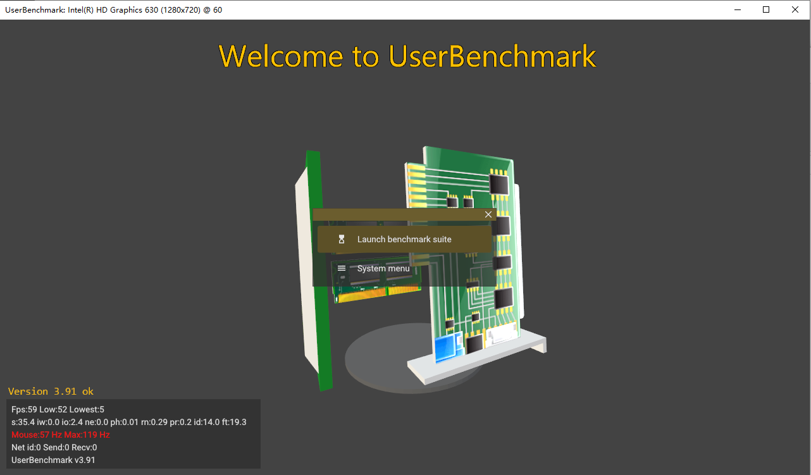Click the UserBenchmark icon in the title bar
811x475 pixels.
[9, 9]
